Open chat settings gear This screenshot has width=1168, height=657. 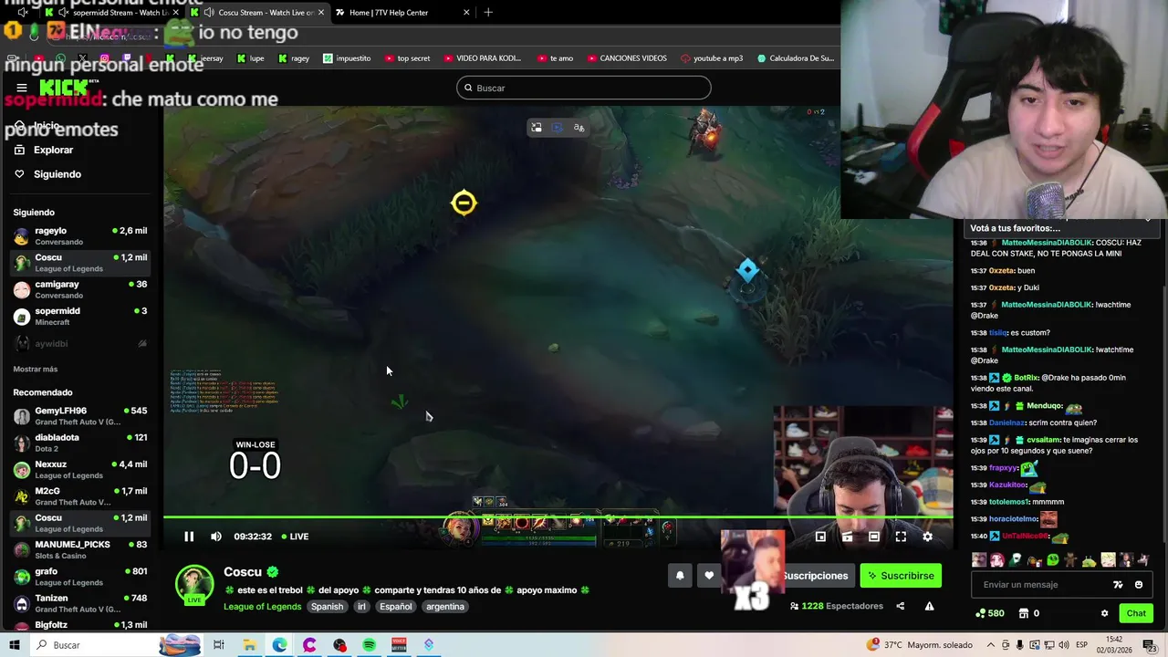[x=1104, y=613]
